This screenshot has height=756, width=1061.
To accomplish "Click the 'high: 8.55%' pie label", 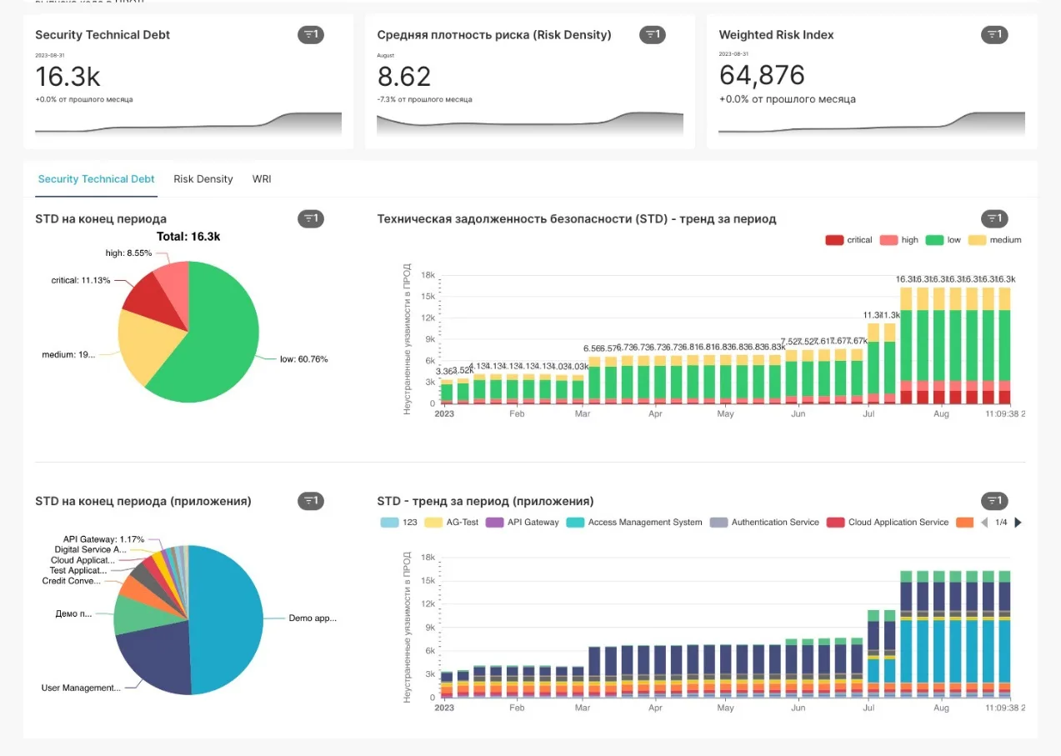I will [x=129, y=253].
